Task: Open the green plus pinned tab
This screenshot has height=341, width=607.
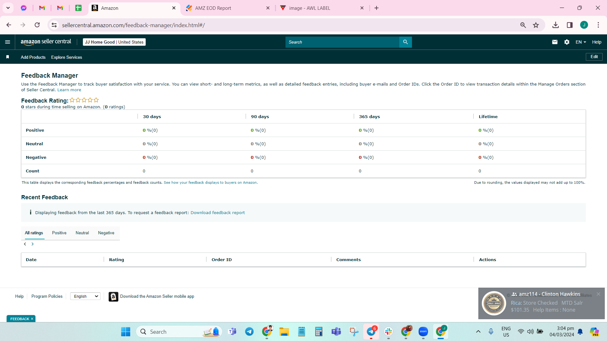Action: (x=78, y=8)
